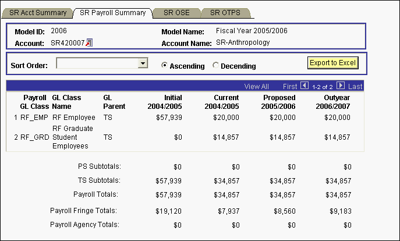400x241 pixels.
Task: Open the SR OSE tab
Action: coord(176,12)
